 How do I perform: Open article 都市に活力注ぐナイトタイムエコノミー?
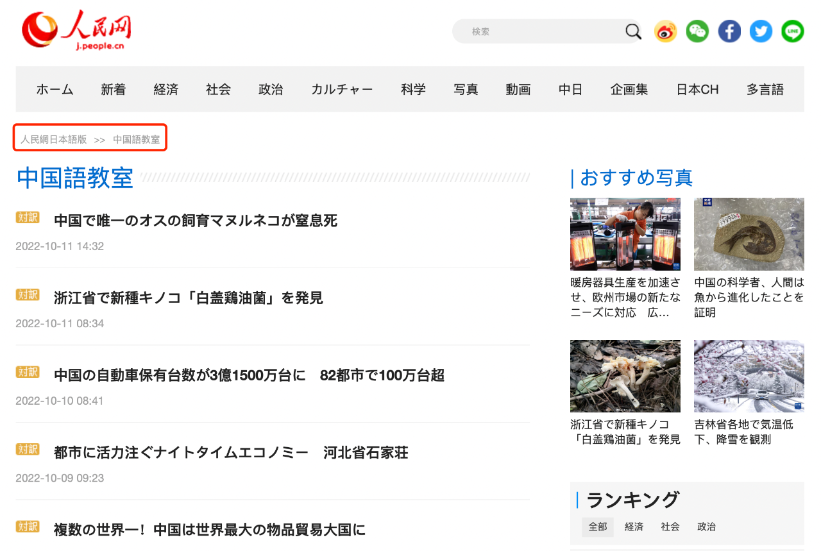(x=231, y=453)
